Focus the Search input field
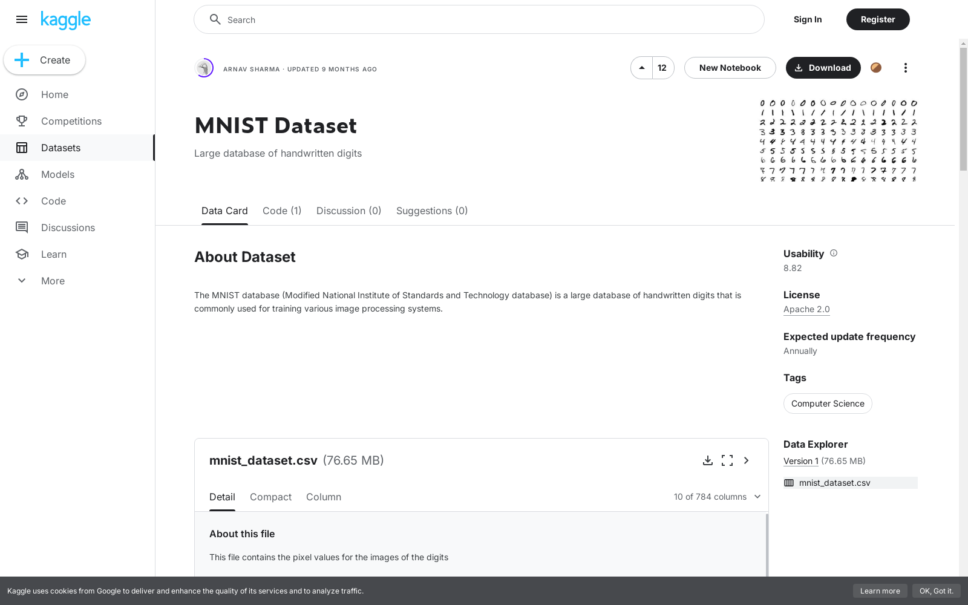 tap(479, 19)
